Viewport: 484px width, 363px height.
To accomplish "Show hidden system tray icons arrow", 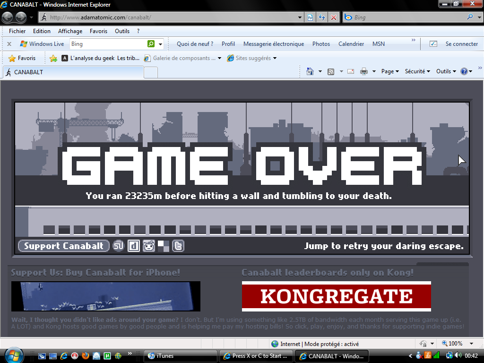I will click(x=410, y=356).
